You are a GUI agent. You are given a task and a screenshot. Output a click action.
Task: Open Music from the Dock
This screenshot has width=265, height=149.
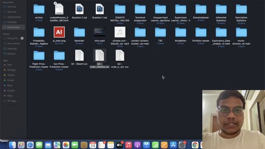[128, 145]
